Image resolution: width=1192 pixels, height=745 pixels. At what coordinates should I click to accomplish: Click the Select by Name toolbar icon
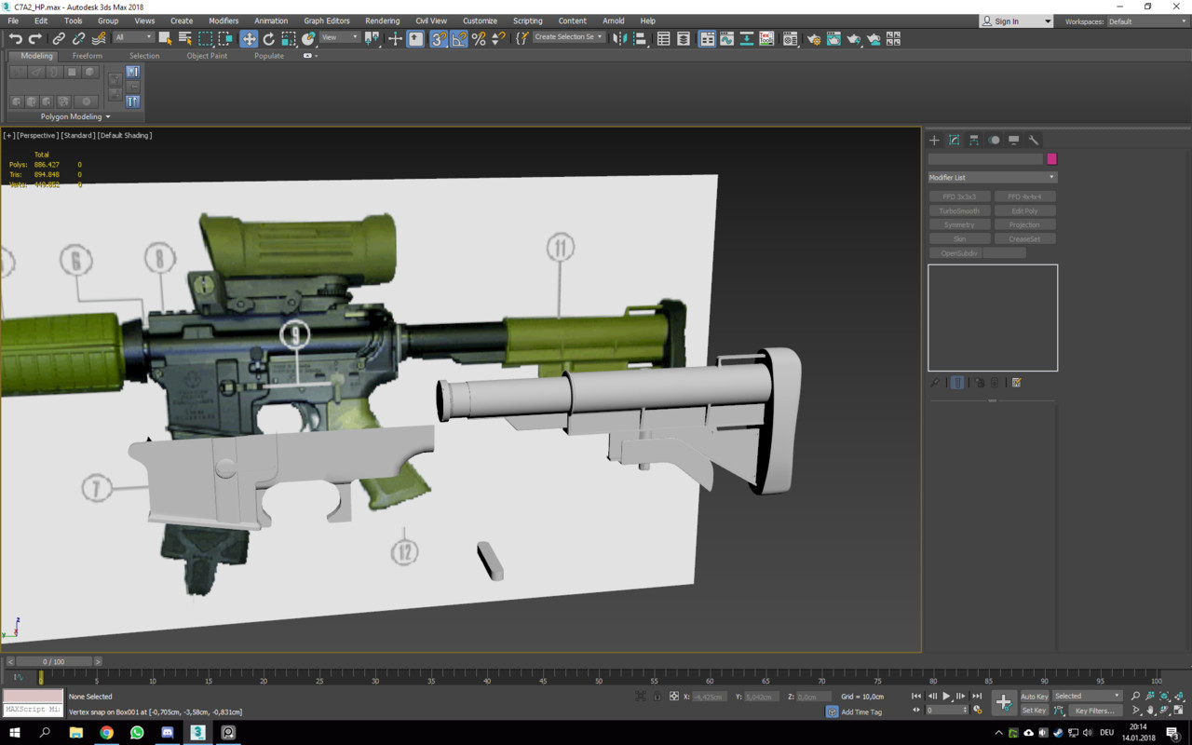(183, 38)
